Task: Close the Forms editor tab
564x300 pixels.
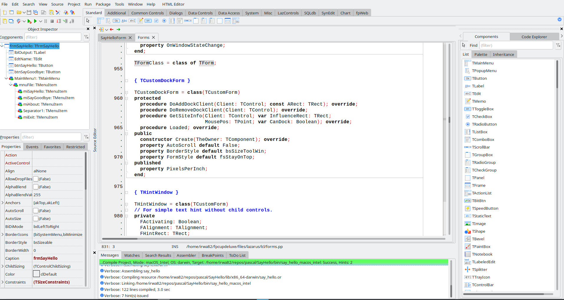Action: pos(153,37)
